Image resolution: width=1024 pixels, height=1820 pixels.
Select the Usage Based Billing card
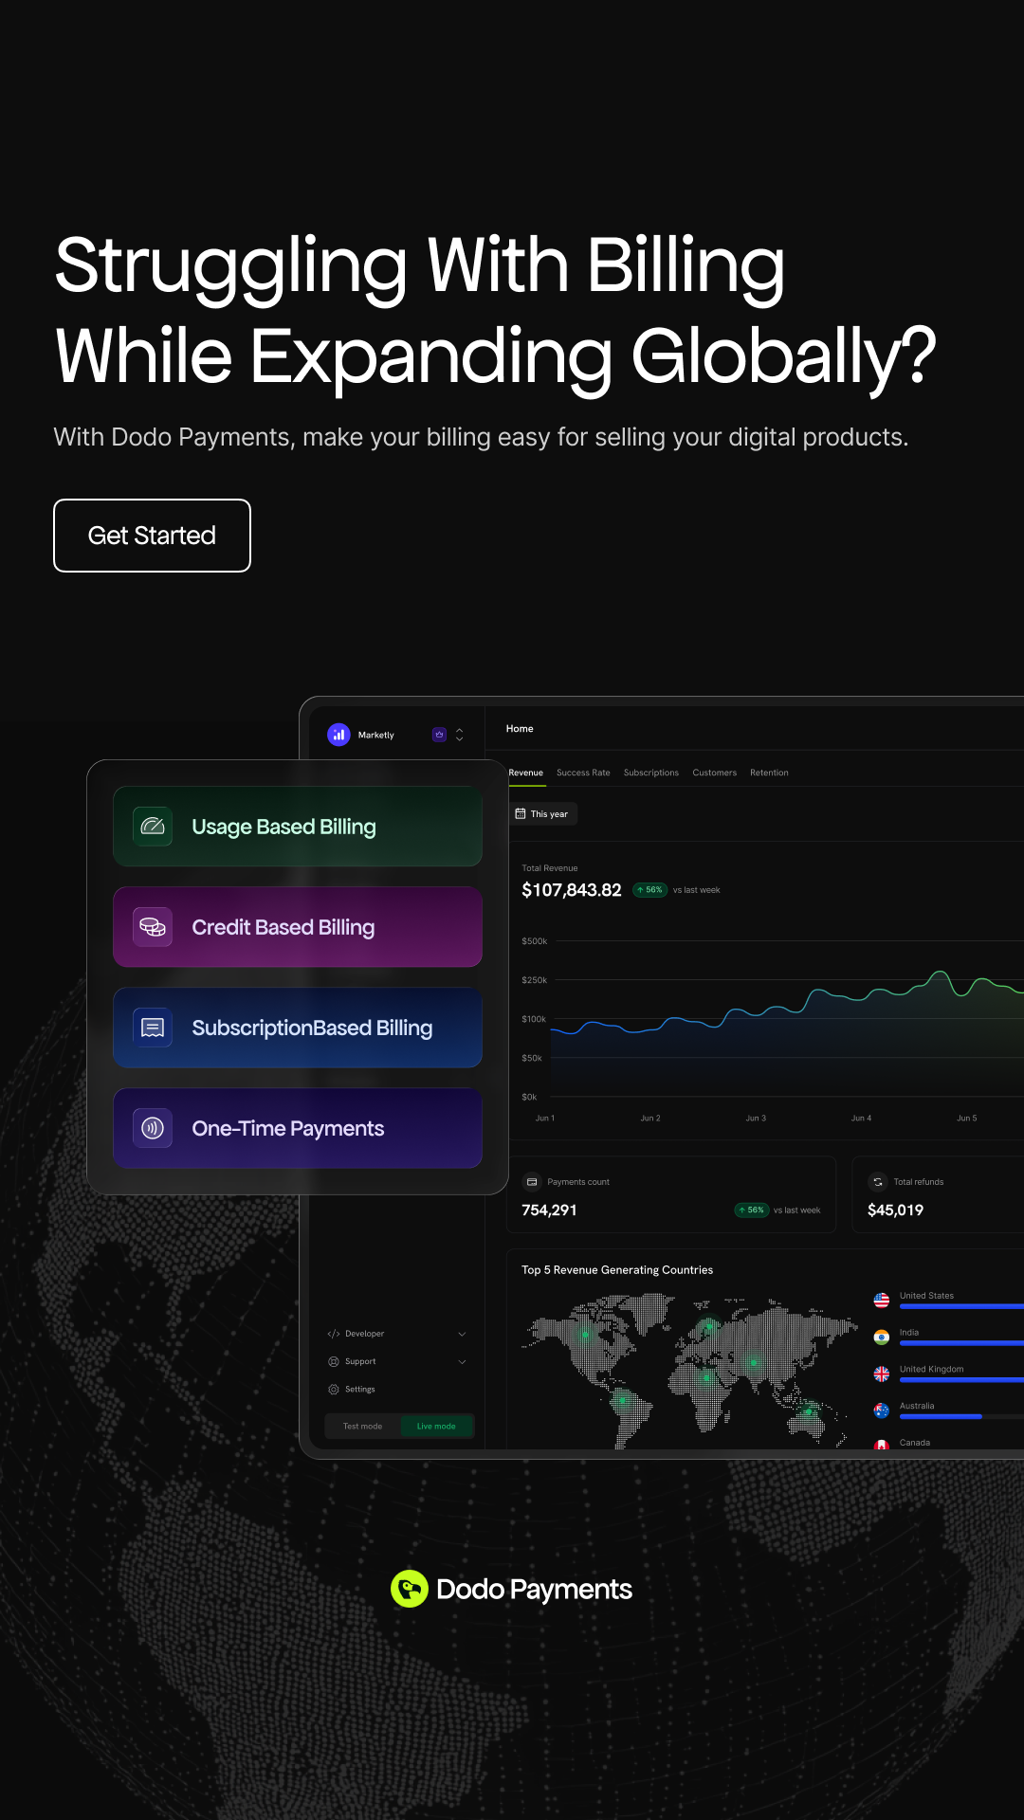pos(298,827)
